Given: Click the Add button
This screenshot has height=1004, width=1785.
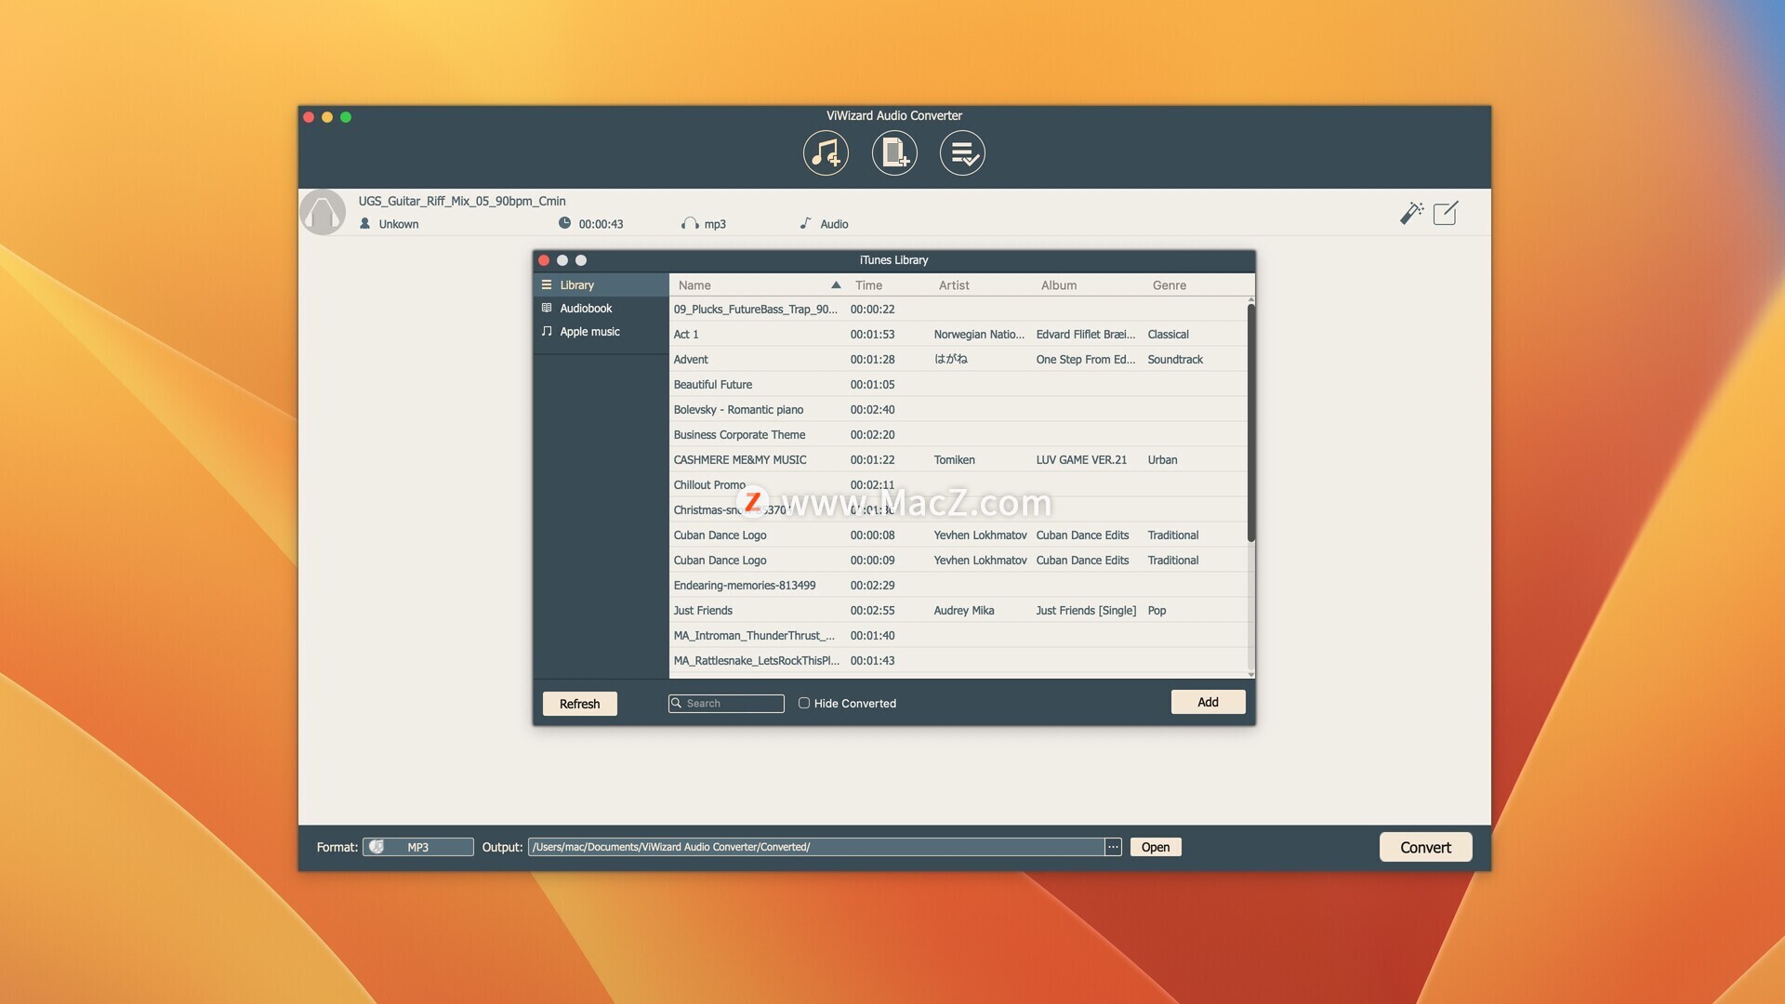Looking at the screenshot, I should pos(1208,702).
